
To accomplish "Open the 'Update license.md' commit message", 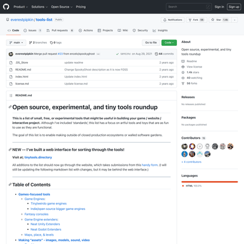I will [76, 83].
